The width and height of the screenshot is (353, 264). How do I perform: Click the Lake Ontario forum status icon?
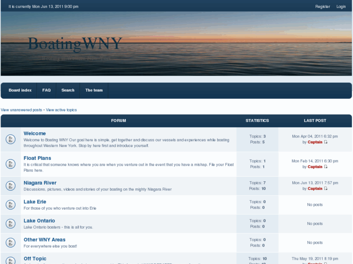pos(10,224)
